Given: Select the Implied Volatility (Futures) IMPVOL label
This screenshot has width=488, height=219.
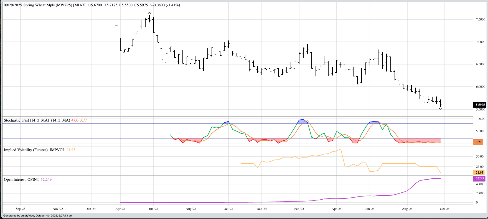Looking at the screenshot, I should (x=34, y=150).
